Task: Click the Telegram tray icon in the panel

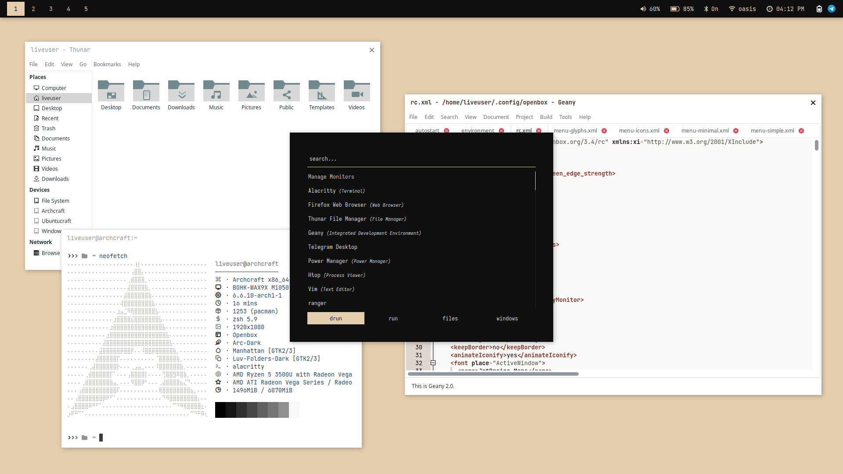Action: point(832,9)
